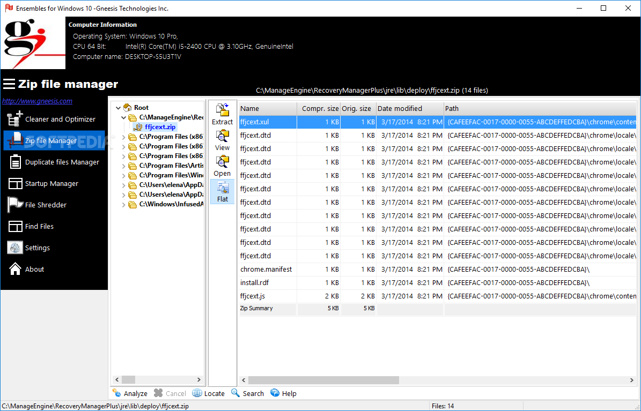Collapse the Root tree node
This screenshot has height=411, width=641.
coord(118,108)
